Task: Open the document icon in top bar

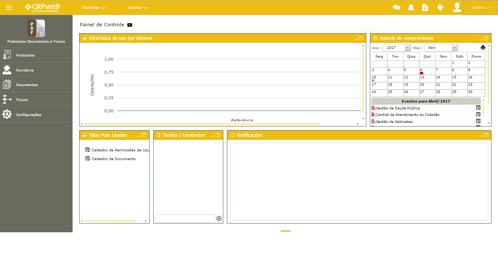Action: (x=425, y=8)
